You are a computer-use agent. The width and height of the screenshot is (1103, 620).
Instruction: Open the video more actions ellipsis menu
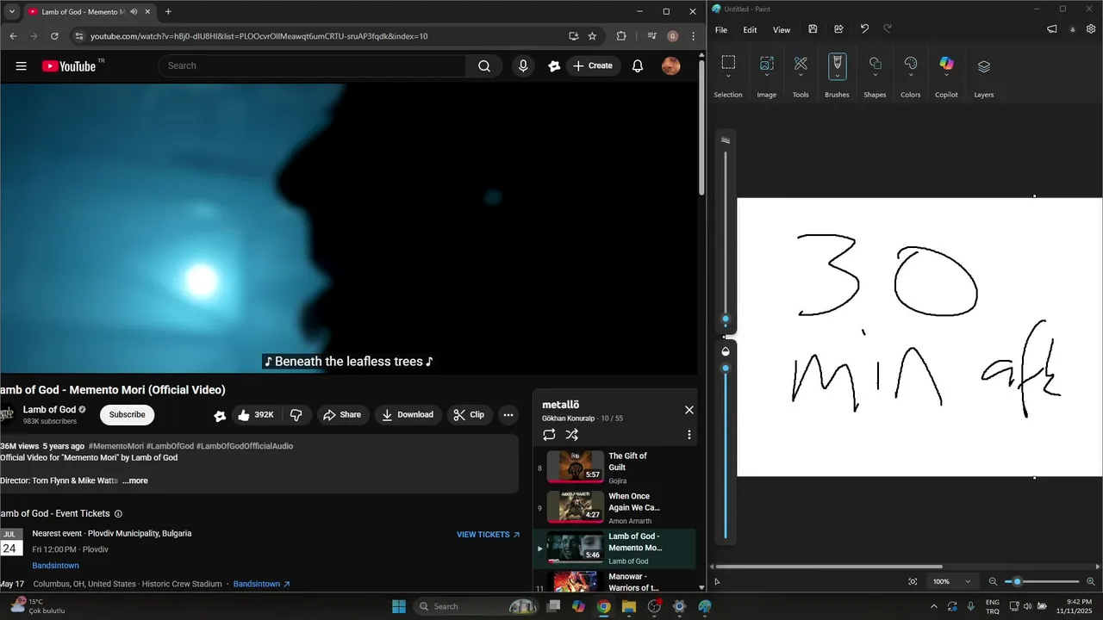pyautogui.click(x=508, y=415)
